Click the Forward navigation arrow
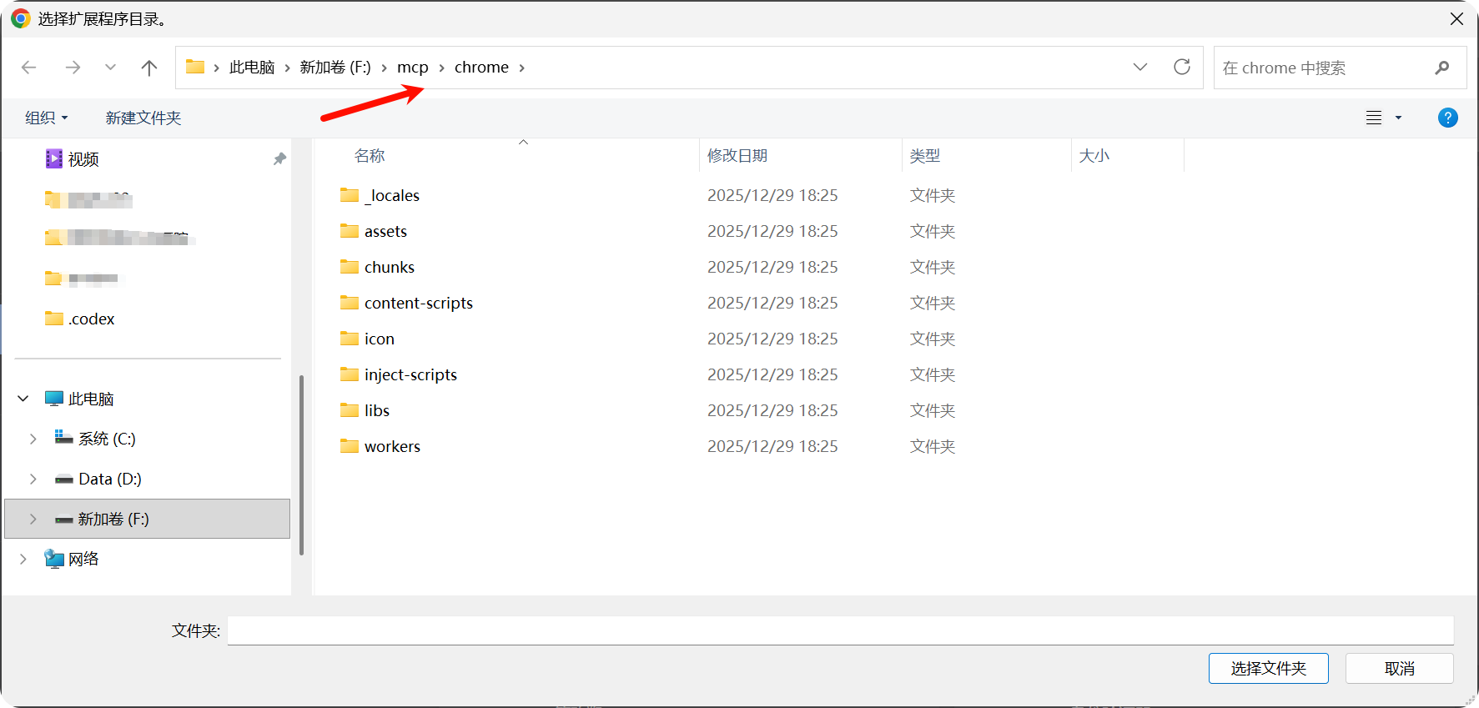The width and height of the screenshot is (1479, 708). tap(73, 68)
